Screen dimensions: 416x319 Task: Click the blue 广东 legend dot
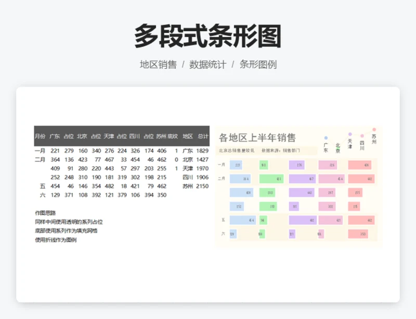pos(326,138)
